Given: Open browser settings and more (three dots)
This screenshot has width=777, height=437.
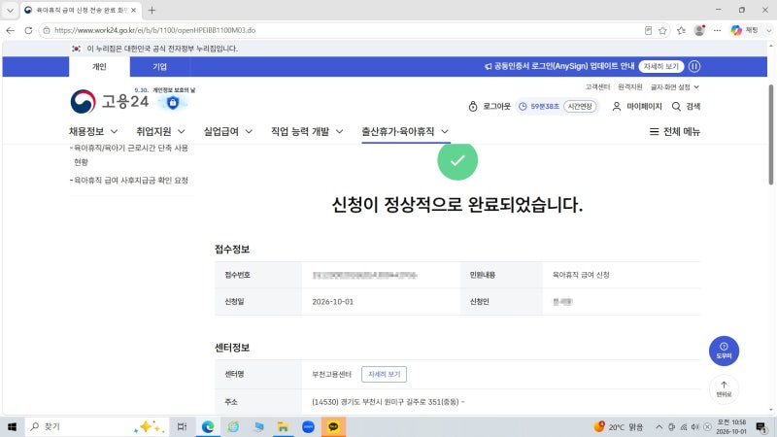Looking at the screenshot, I should [717, 31].
